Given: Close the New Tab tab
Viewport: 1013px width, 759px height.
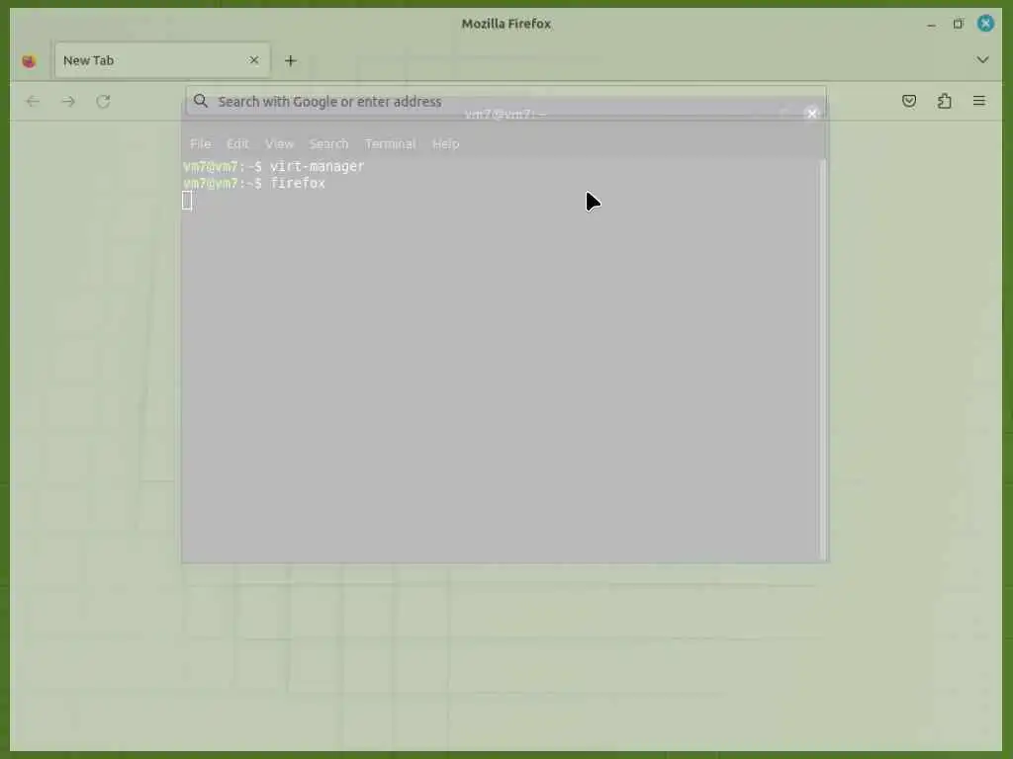Looking at the screenshot, I should click(254, 60).
